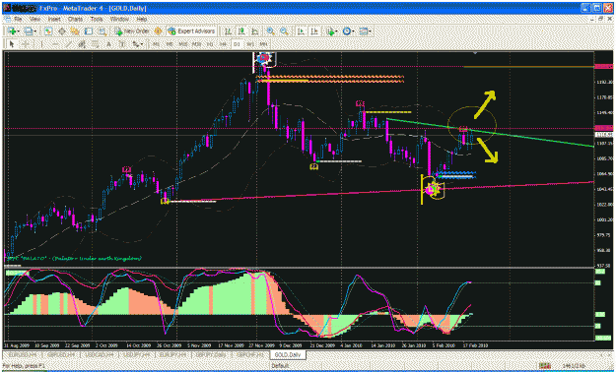The image size is (616, 372).
Task: Expand the New Chart dropdown arrow
Action: click(x=18, y=31)
